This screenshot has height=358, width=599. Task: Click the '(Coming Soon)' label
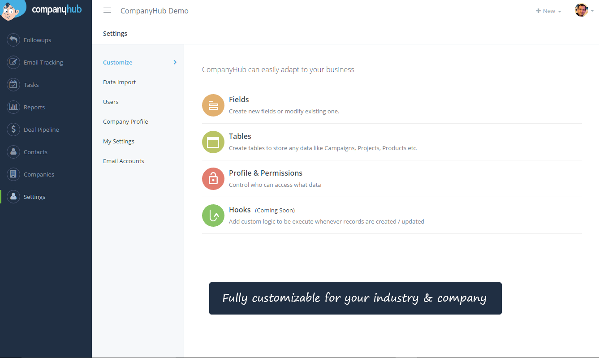275,210
